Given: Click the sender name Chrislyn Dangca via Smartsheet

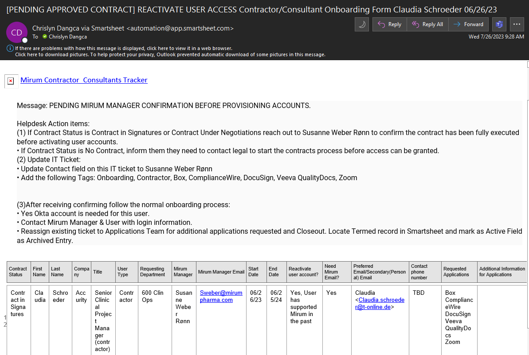Looking at the screenshot, I should (133, 28).
